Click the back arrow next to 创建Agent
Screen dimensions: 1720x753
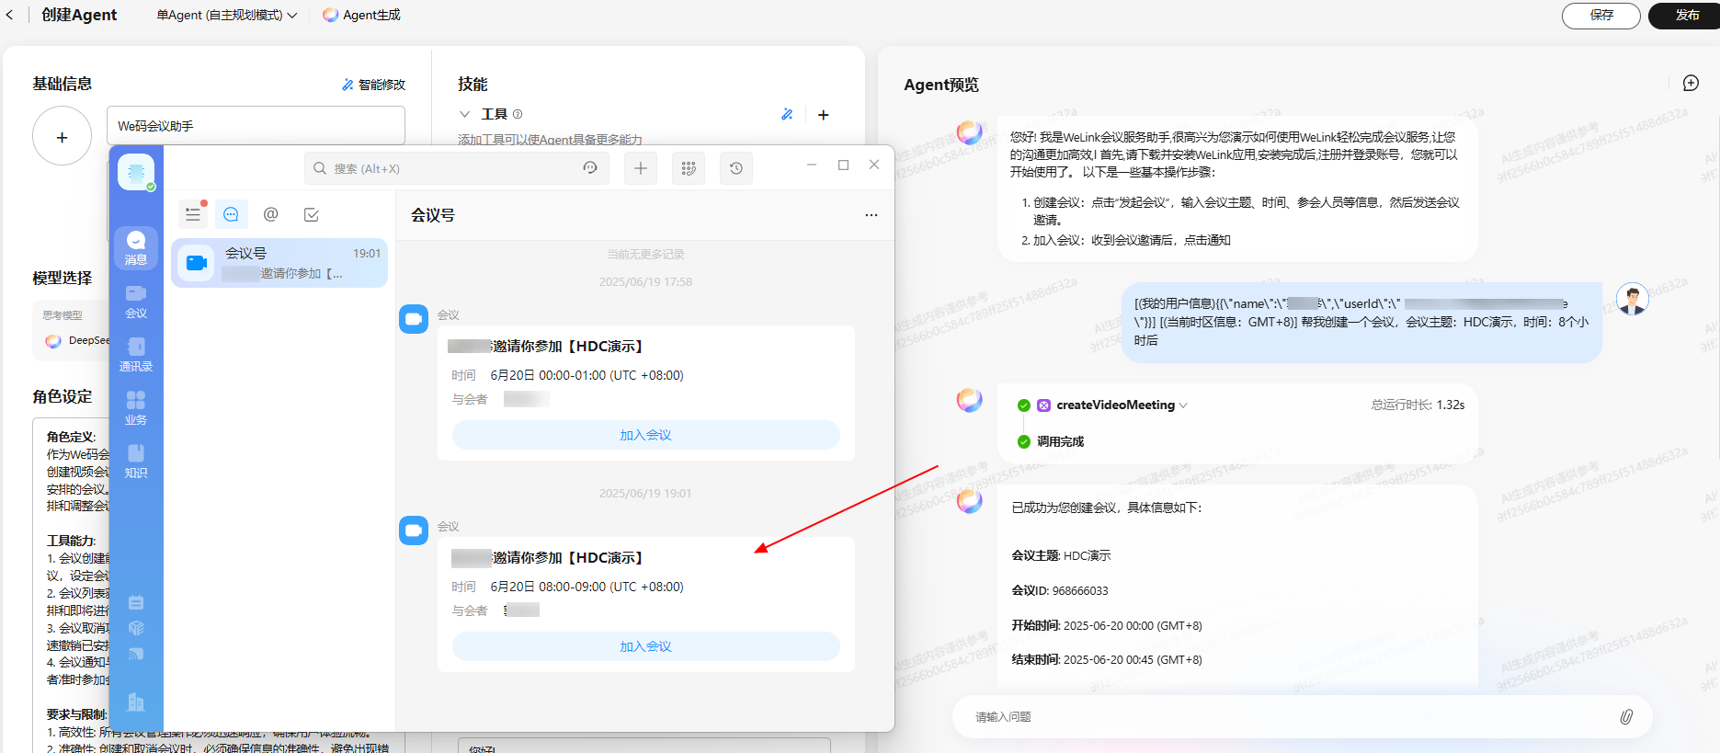10,15
